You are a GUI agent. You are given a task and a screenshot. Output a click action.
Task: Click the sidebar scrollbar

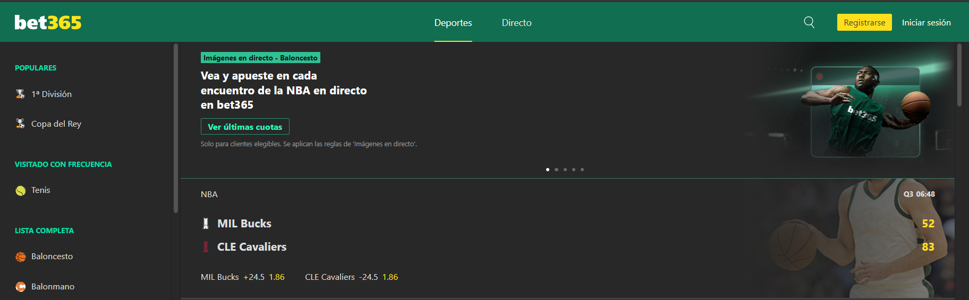coord(176,128)
